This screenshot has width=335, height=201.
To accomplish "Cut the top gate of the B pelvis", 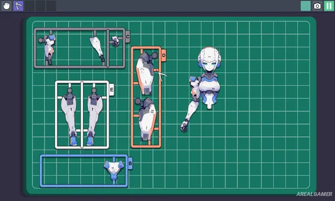I will [x=114, y=159].
